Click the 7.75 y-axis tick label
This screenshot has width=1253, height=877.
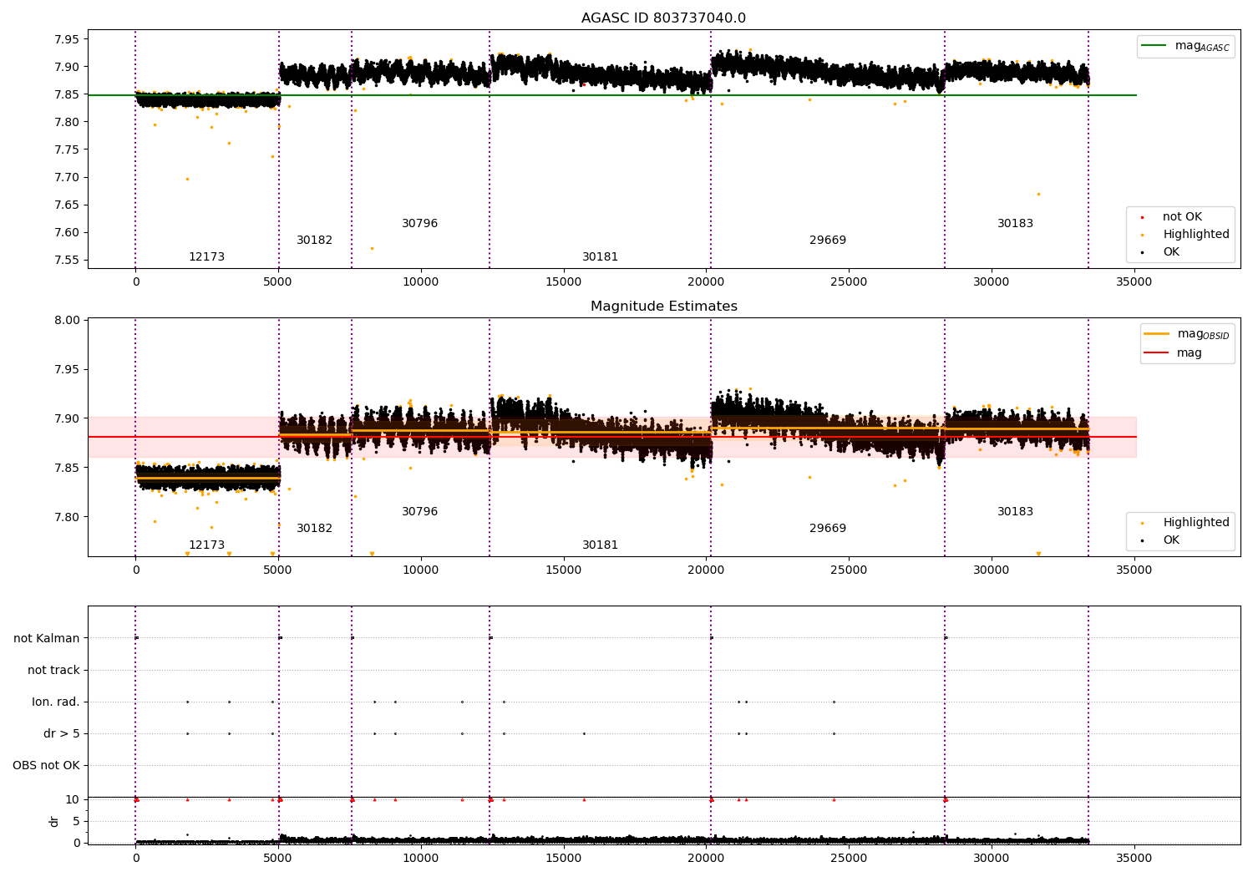click(67, 150)
